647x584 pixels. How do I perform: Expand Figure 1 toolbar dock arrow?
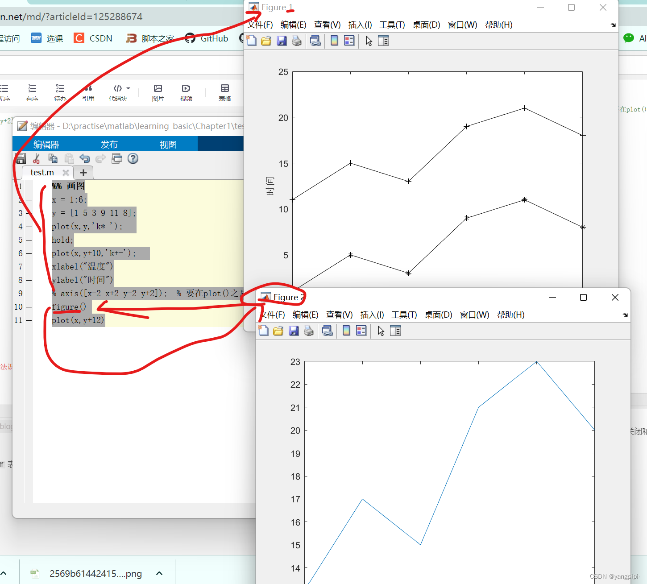tap(613, 25)
